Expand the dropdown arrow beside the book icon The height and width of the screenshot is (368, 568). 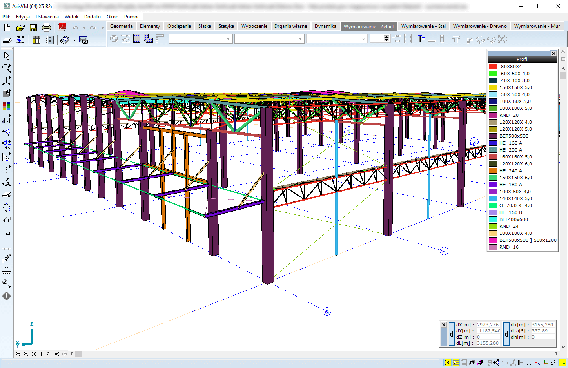coord(74,40)
